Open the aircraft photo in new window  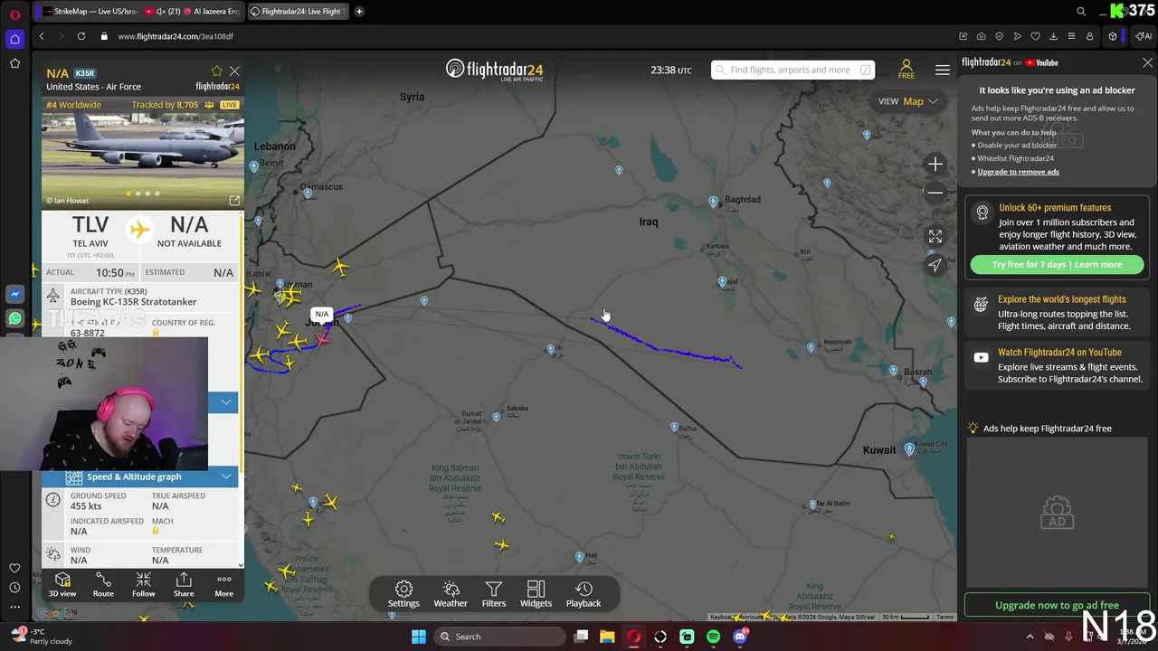234,201
